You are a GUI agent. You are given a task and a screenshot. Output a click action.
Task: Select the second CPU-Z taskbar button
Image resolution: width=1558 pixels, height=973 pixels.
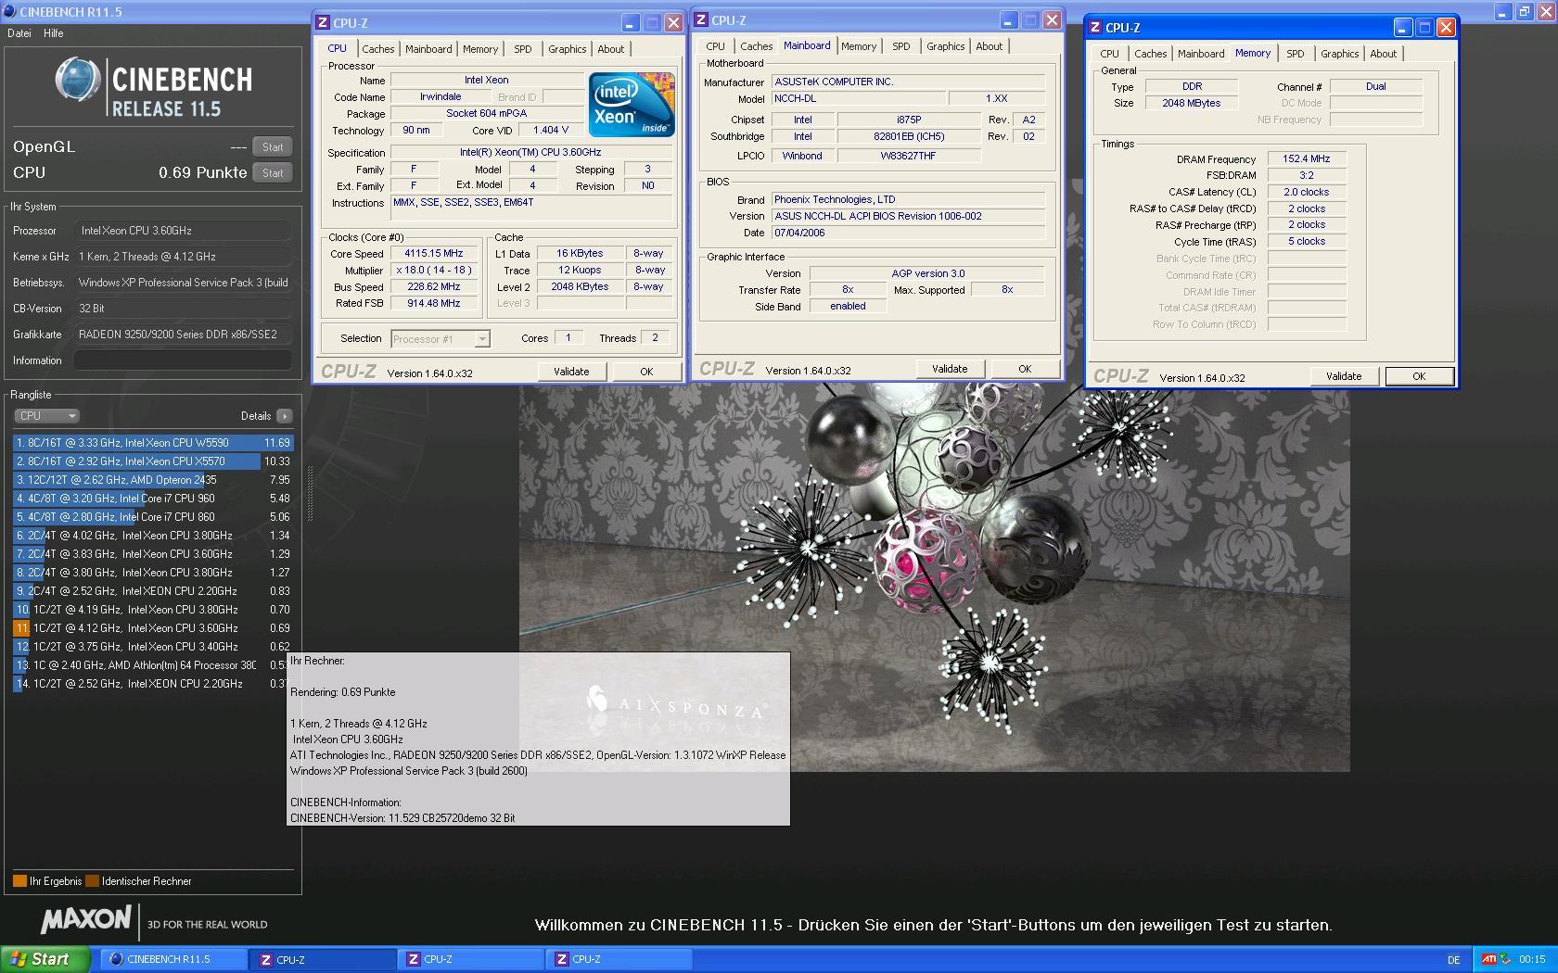tap(470, 959)
